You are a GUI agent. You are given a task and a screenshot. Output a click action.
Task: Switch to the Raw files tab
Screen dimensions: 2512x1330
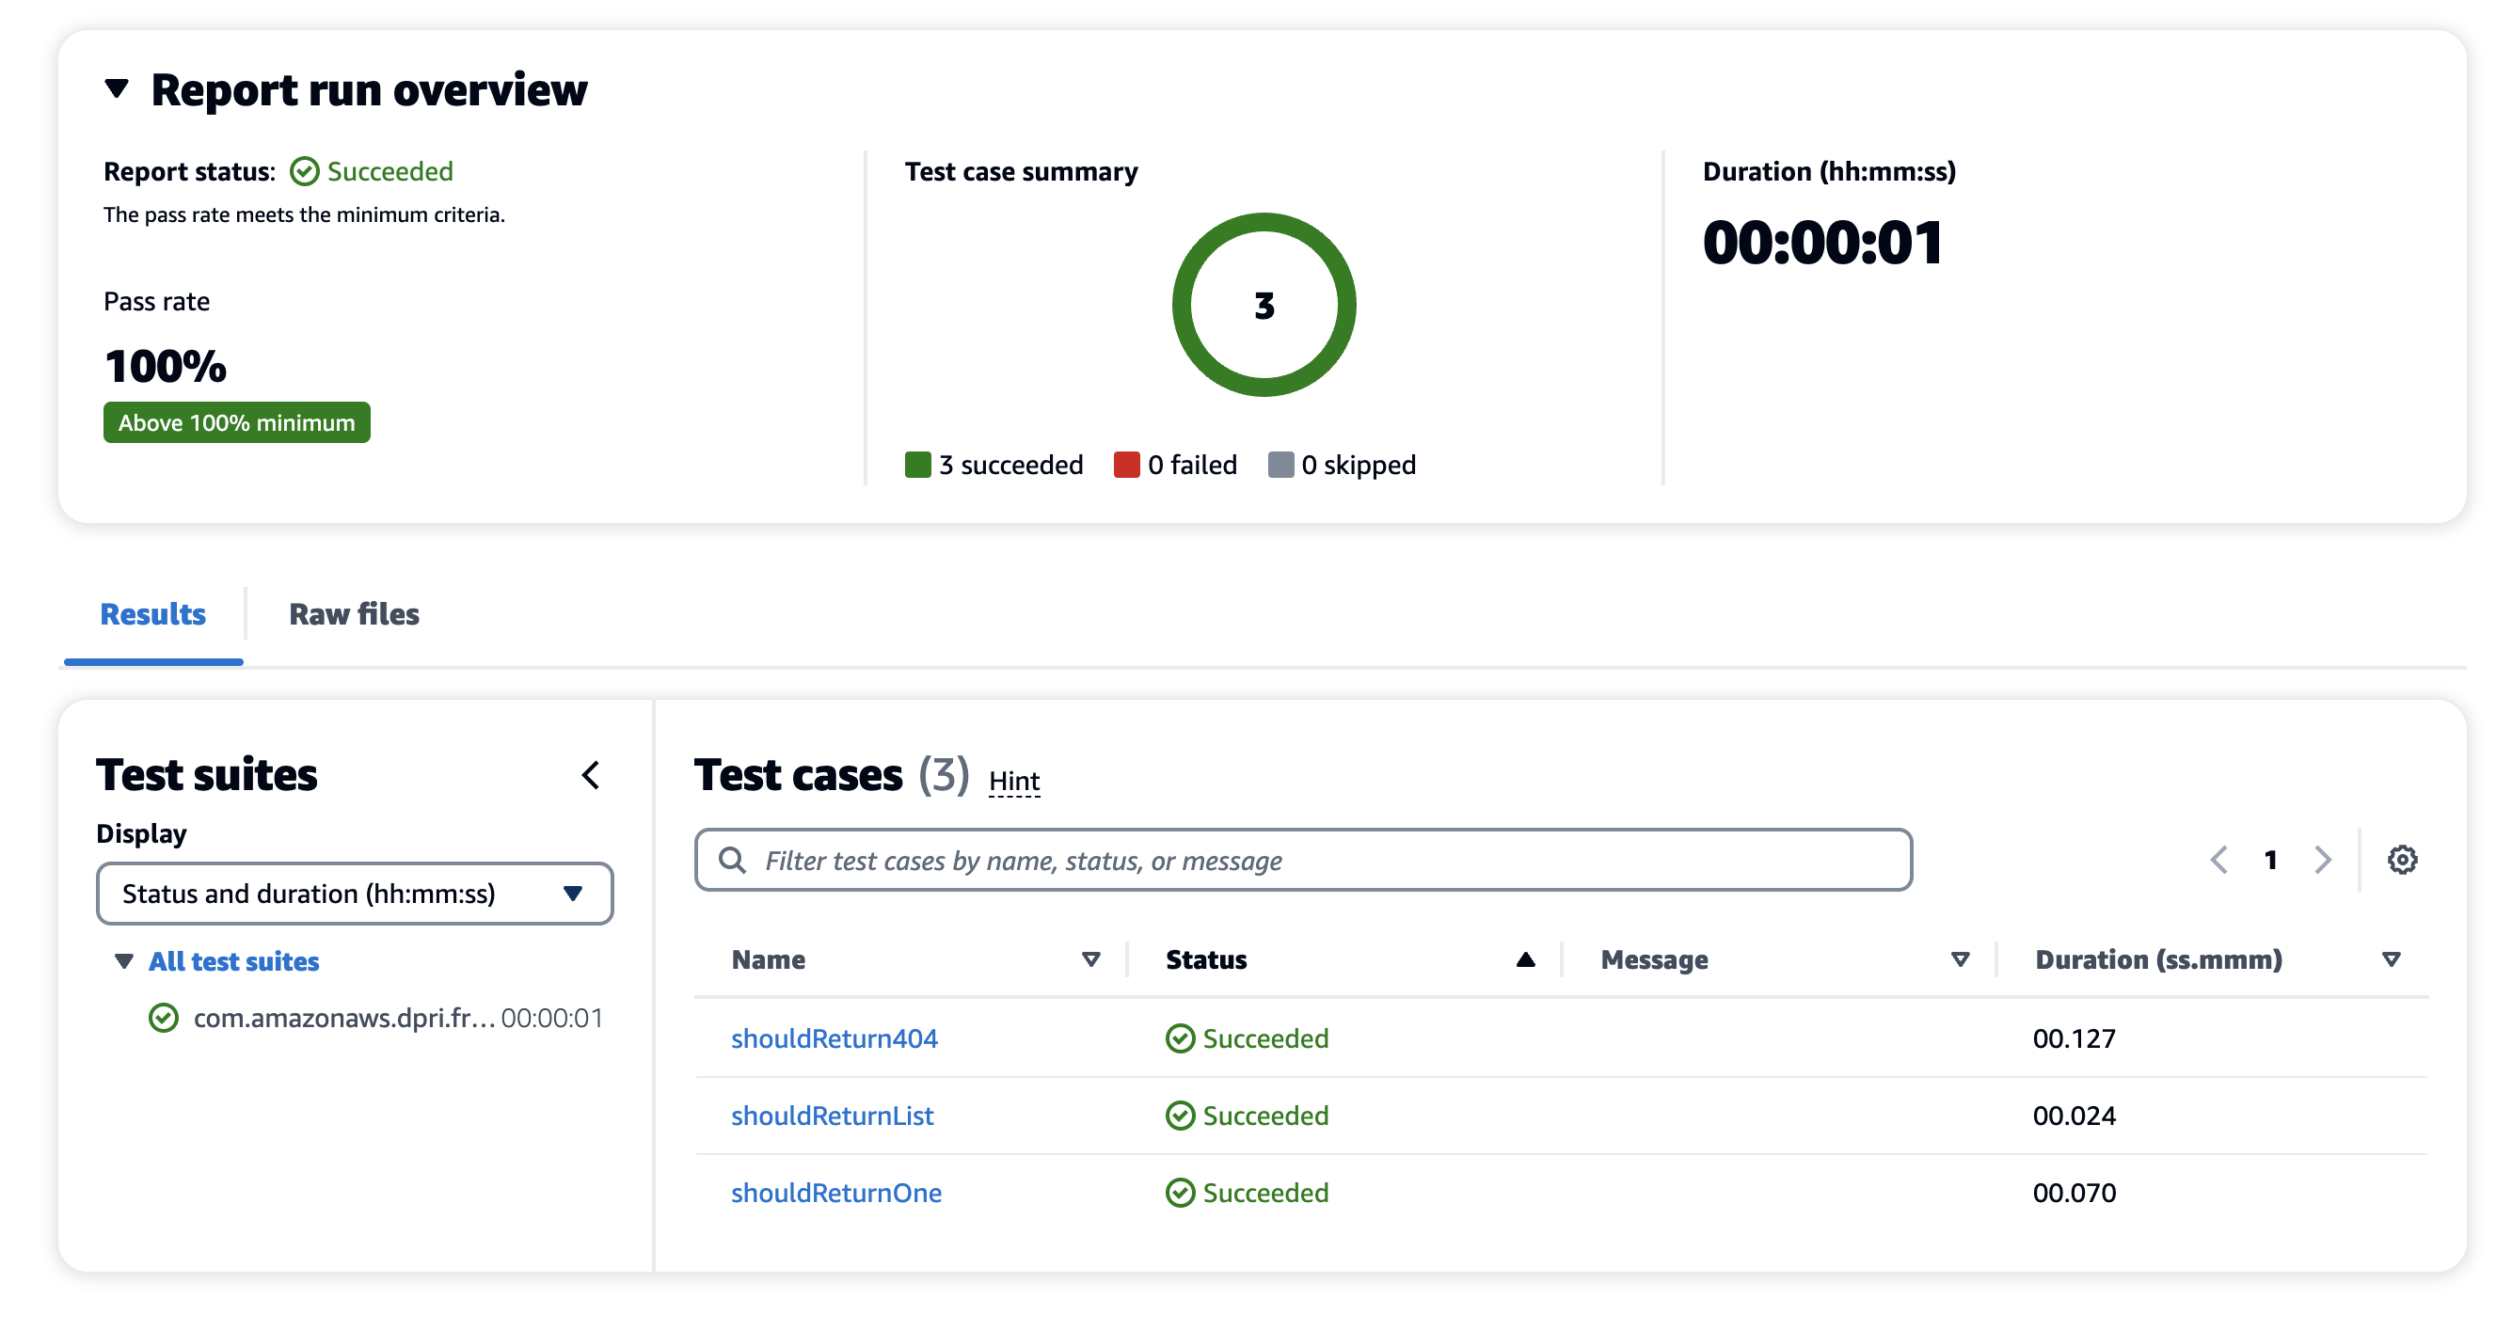tap(354, 614)
